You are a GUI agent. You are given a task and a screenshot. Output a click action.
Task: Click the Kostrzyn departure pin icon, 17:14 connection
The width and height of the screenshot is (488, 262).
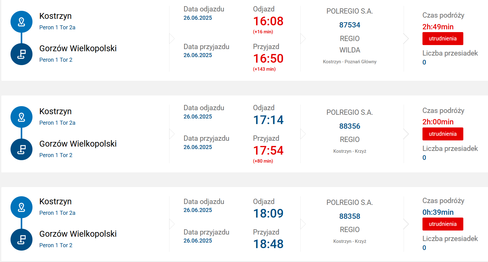21,117
